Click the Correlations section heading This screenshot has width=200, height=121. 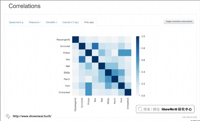click(24, 6)
